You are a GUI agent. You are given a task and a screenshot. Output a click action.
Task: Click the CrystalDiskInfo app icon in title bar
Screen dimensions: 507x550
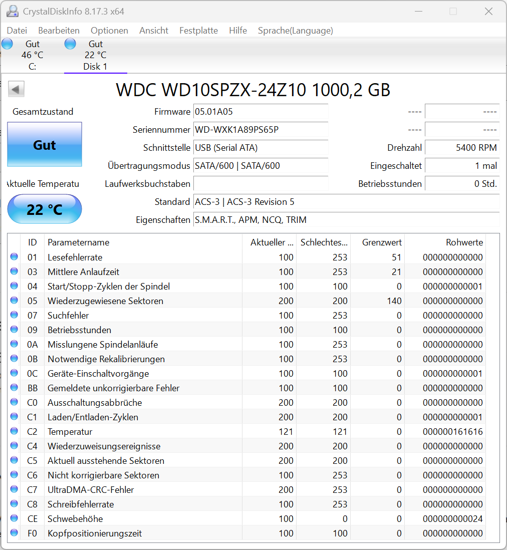click(13, 12)
